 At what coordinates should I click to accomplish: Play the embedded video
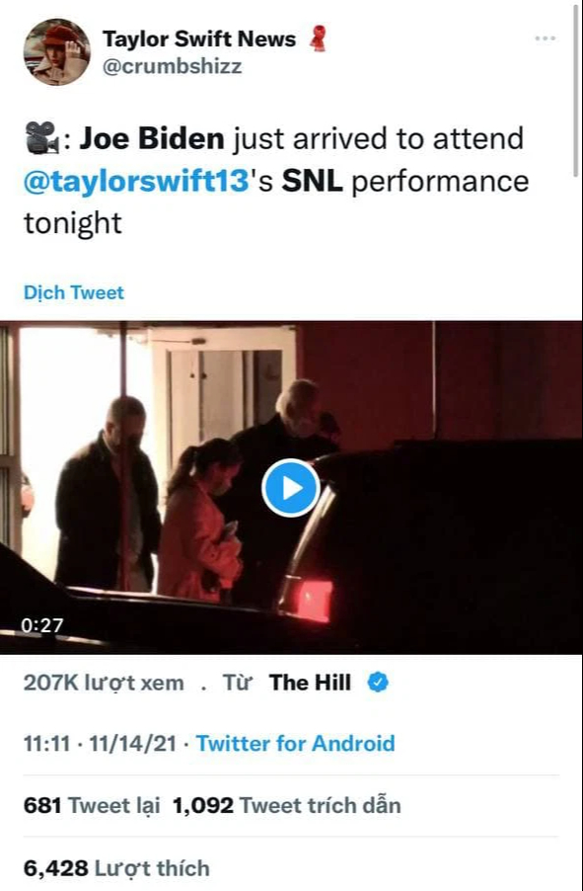tap(291, 488)
